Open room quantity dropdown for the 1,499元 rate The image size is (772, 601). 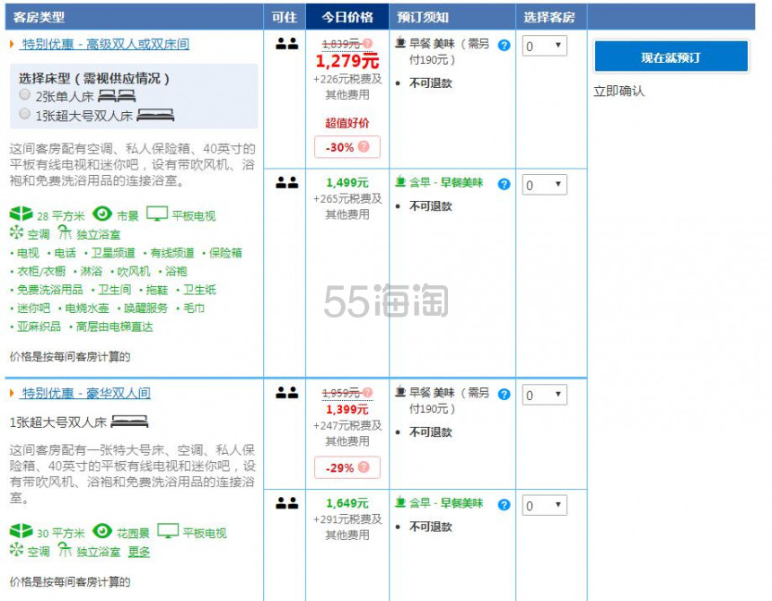(544, 185)
